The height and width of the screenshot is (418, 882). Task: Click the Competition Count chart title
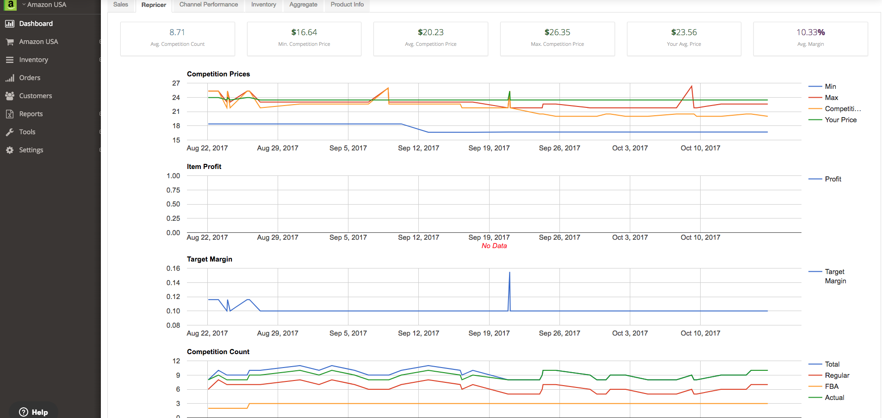pos(218,352)
